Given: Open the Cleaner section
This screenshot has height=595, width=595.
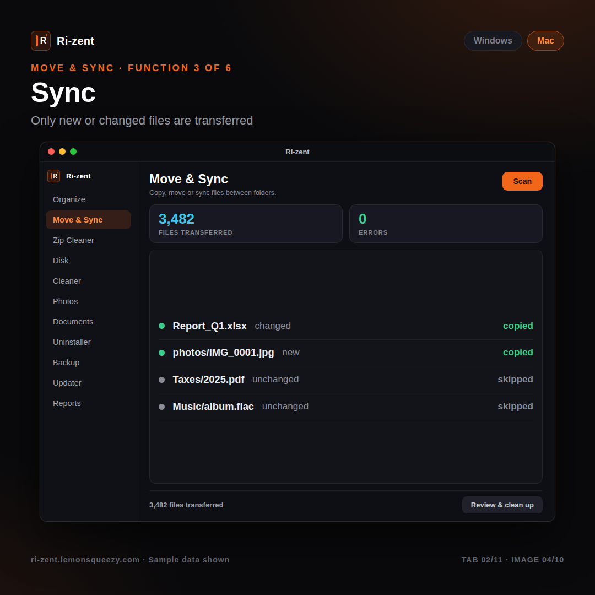Looking at the screenshot, I should coord(88,281).
